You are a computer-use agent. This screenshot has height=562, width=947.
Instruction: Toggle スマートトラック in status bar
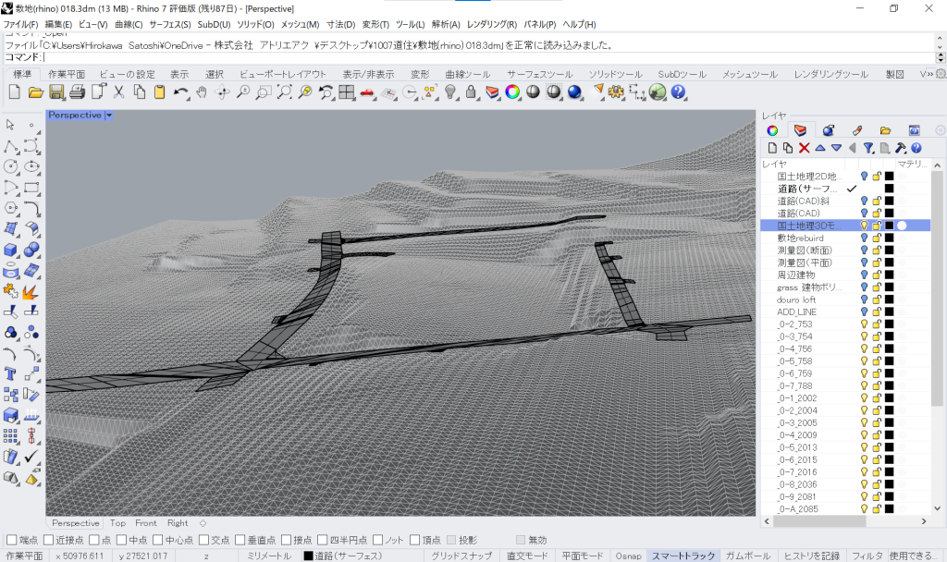pos(683,556)
